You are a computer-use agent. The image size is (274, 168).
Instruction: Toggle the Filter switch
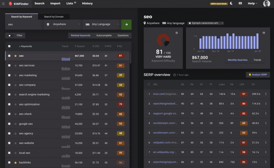pos(10,36)
